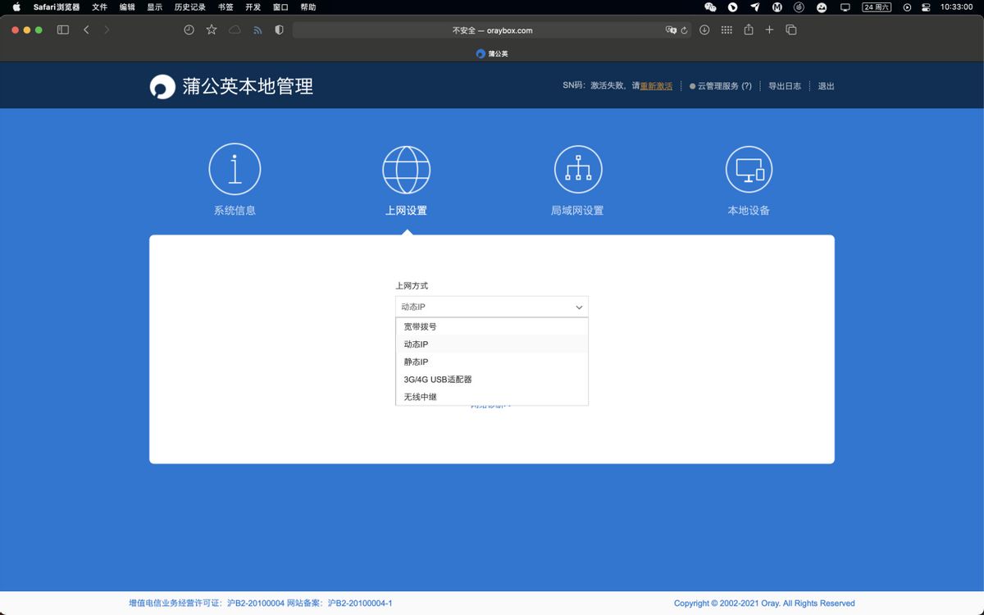Open the grid start page icon
The height and width of the screenshot is (615, 984).
click(x=727, y=30)
